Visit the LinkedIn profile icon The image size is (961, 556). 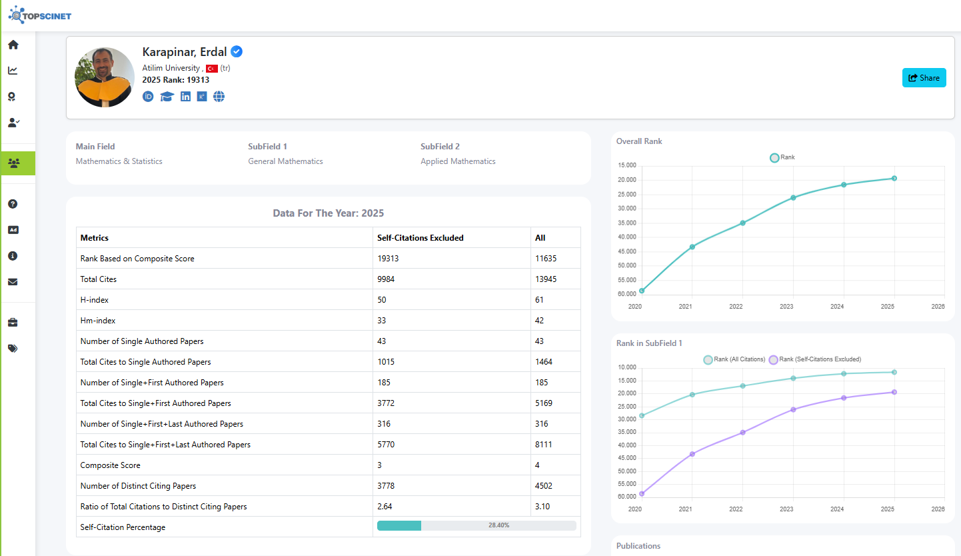(x=185, y=97)
